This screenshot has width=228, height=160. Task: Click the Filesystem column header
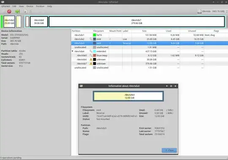[98, 31]
